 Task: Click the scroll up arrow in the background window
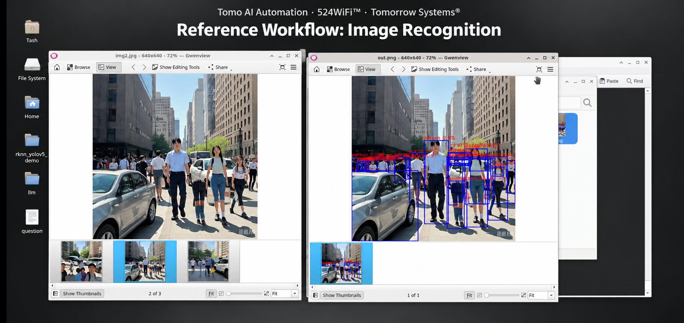647,91
